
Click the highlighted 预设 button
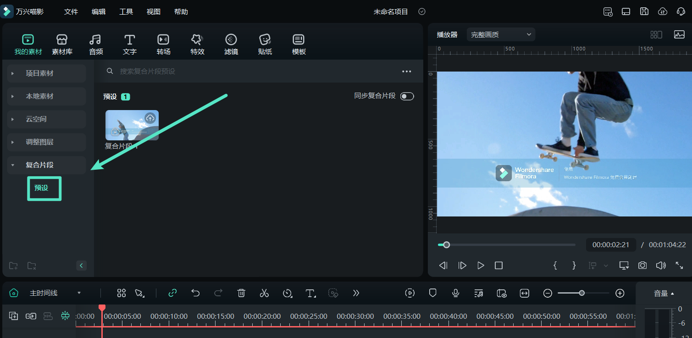(44, 188)
